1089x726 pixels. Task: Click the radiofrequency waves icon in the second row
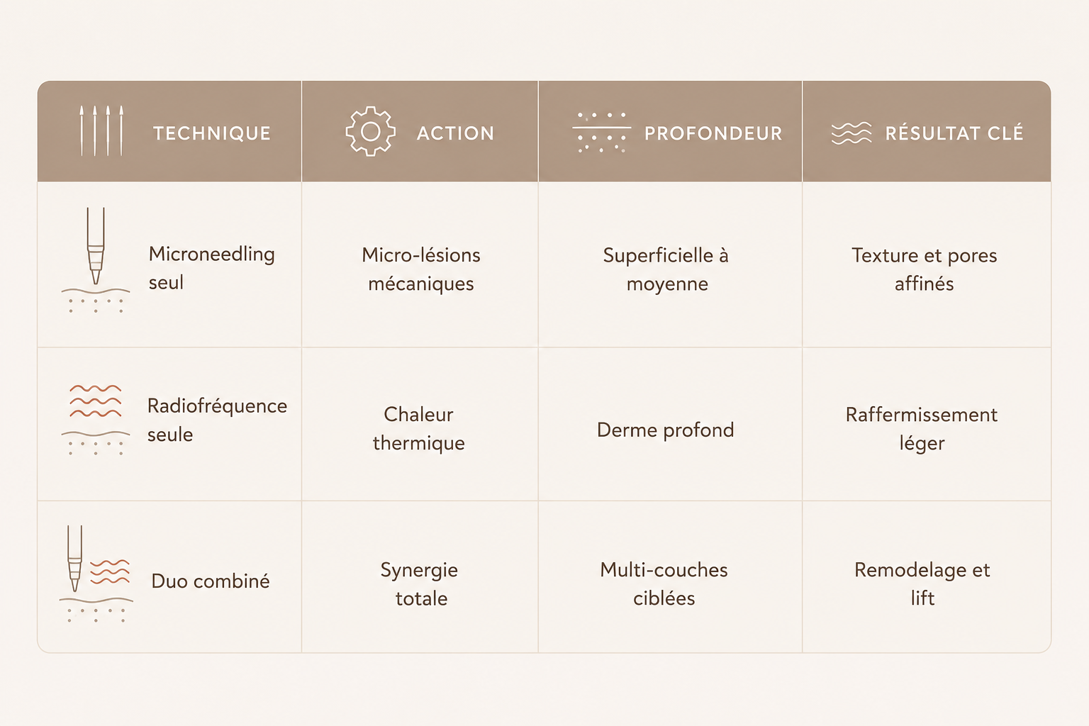click(x=96, y=420)
